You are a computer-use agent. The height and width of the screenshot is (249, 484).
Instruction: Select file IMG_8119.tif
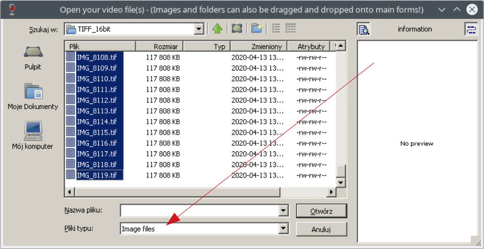point(97,175)
